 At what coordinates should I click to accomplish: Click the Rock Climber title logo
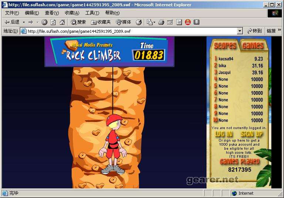point(93,55)
